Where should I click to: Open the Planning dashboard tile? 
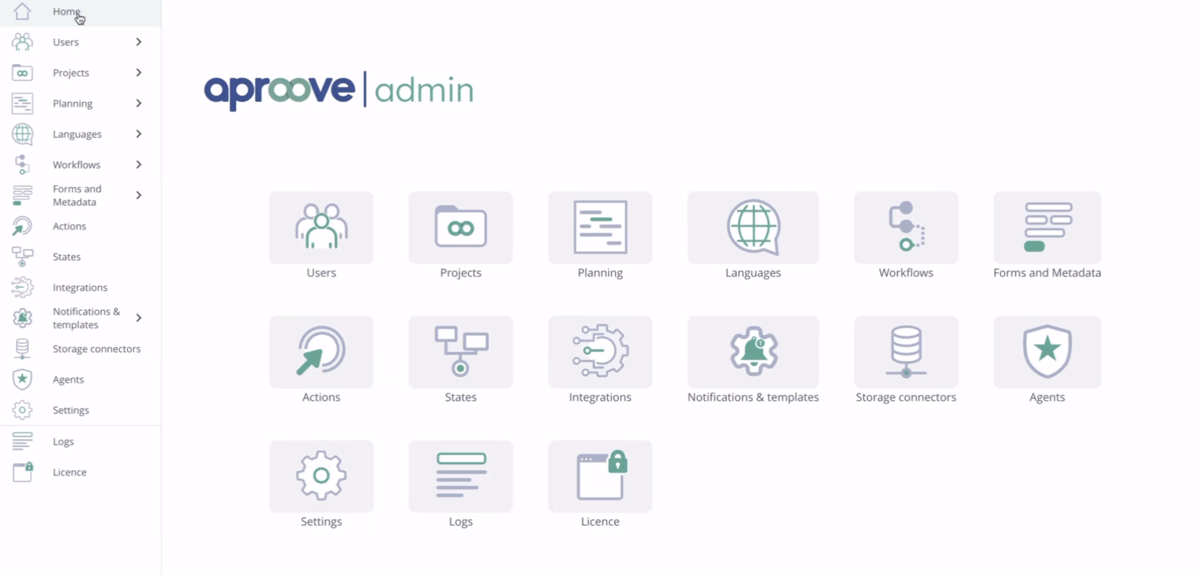coord(600,228)
